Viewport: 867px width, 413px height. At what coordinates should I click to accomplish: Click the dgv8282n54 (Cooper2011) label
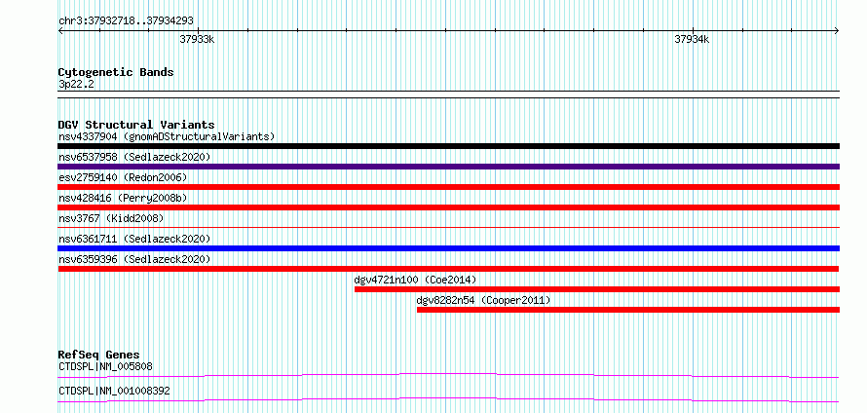(483, 300)
